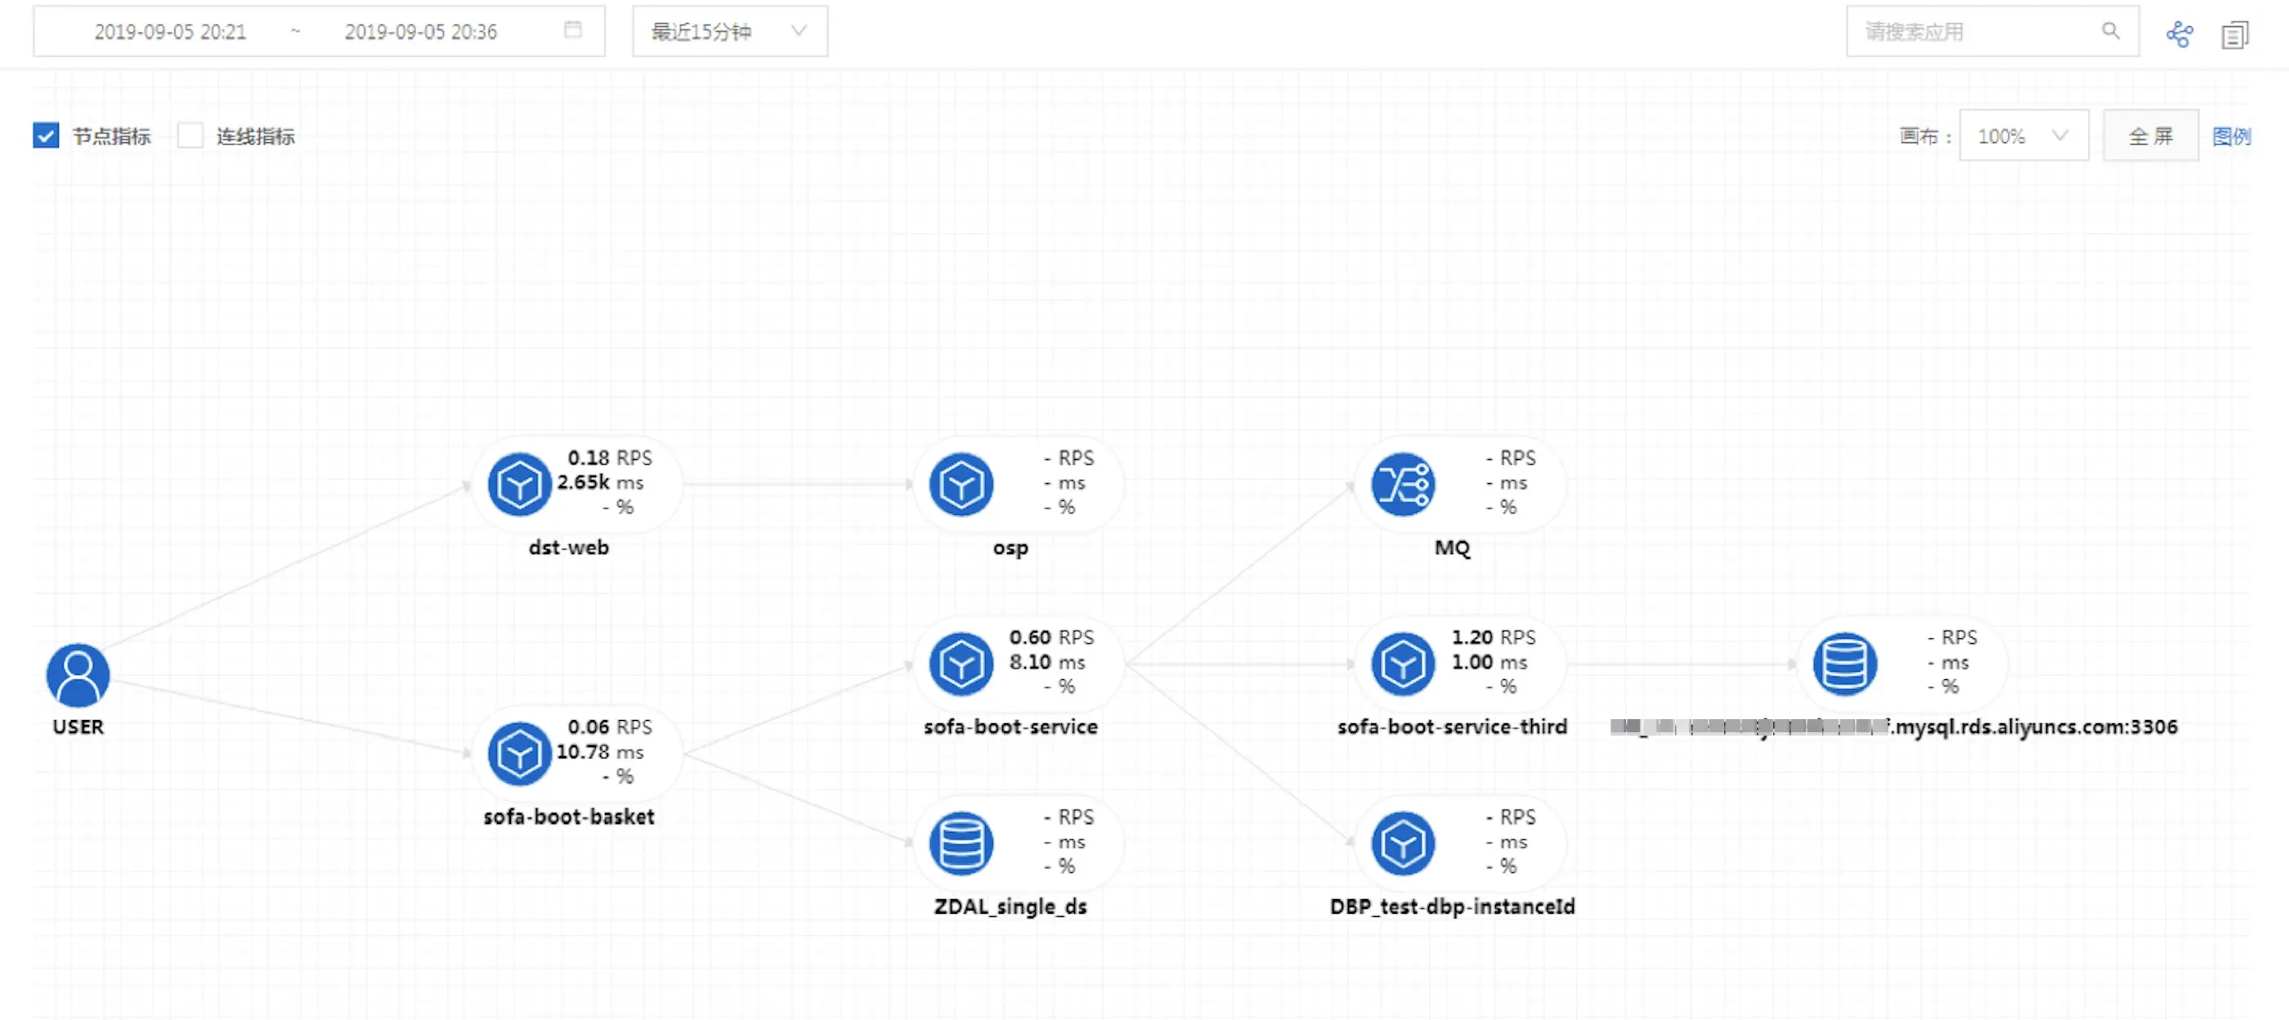This screenshot has width=2289, height=1020.
Task: Expand the 最近15分钟 time range dropdown
Action: [729, 32]
